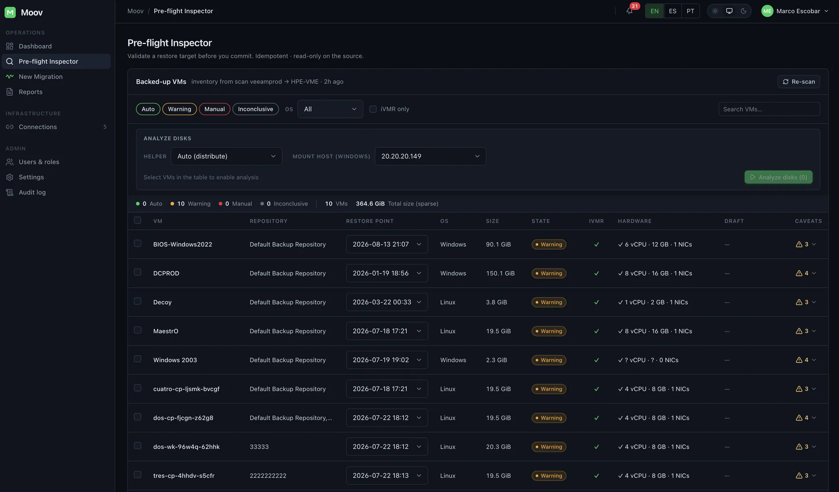Open Dashboard in the sidebar
This screenshot has height=492, width=839.
click(x=56, y=46)
